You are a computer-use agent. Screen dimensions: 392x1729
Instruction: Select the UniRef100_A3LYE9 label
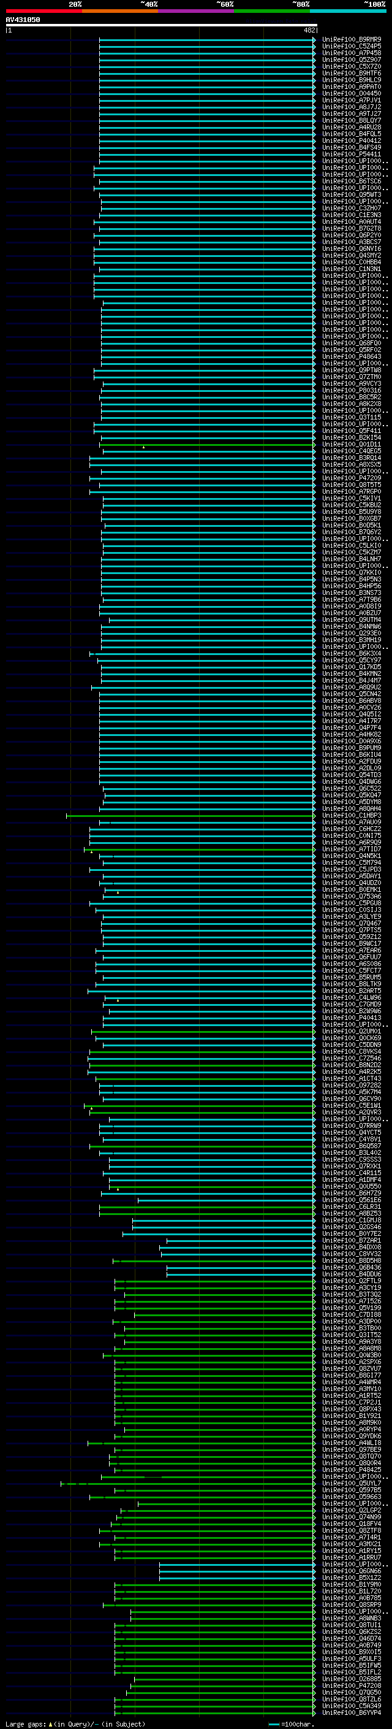coord(352,916)
